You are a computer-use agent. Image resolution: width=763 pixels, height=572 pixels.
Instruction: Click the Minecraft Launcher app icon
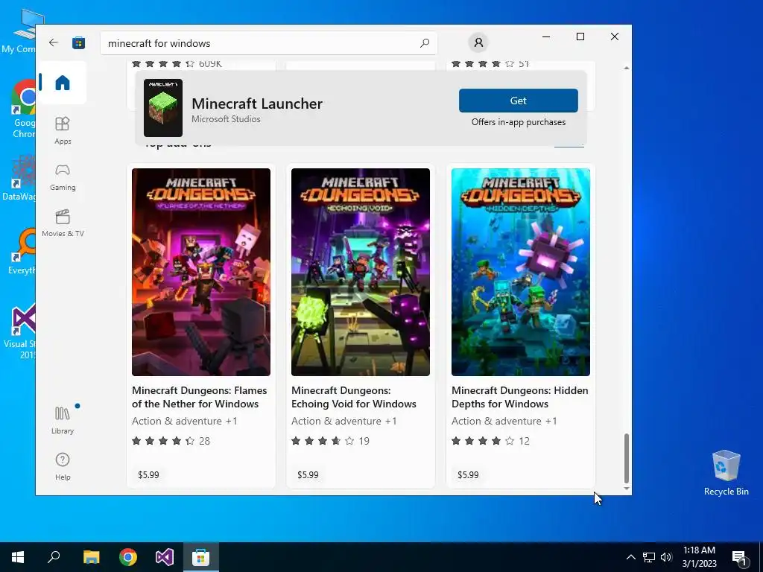[x=163, y=108]
